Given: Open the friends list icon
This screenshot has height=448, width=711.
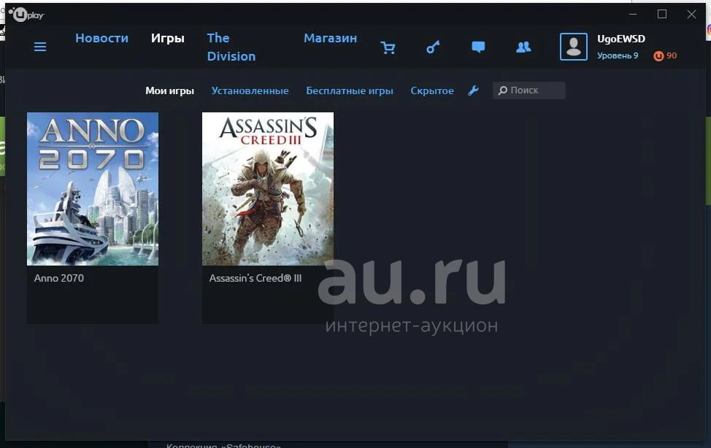Looking at the screenshot, I should coord(523,47).
